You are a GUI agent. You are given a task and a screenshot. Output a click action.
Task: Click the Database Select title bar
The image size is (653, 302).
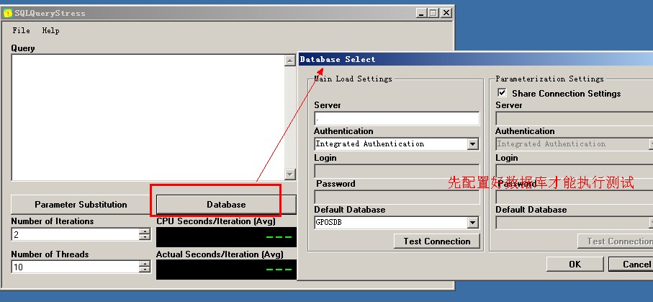[x=476, y=59]
